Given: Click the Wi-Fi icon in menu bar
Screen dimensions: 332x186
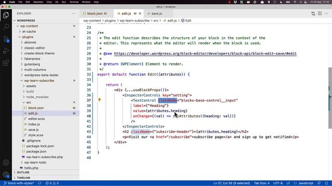Looking at the screenshot, I should click(295, 2).
